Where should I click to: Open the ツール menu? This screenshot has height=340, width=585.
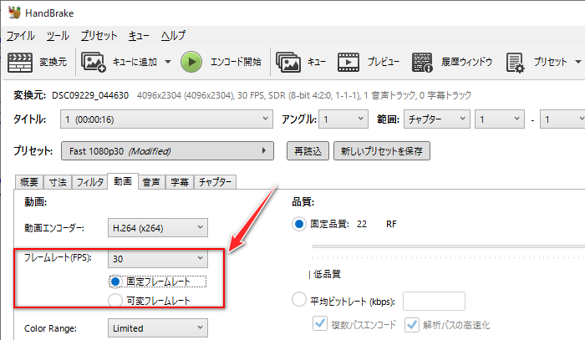click(x=58, y=36)
